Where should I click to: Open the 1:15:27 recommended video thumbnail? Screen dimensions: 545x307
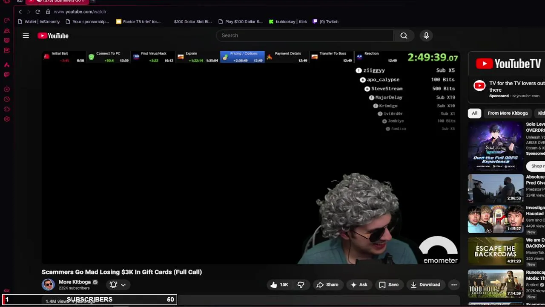(496, 220)
